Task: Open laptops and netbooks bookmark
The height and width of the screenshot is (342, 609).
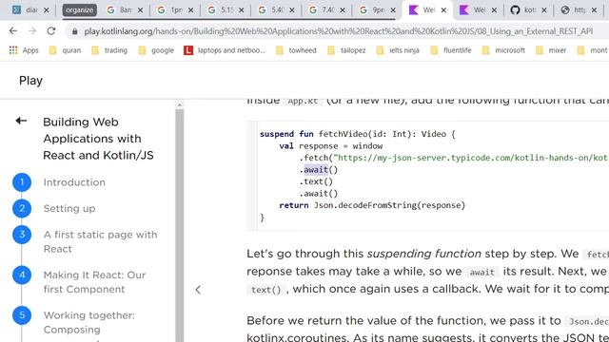Action: click(225, 50)
